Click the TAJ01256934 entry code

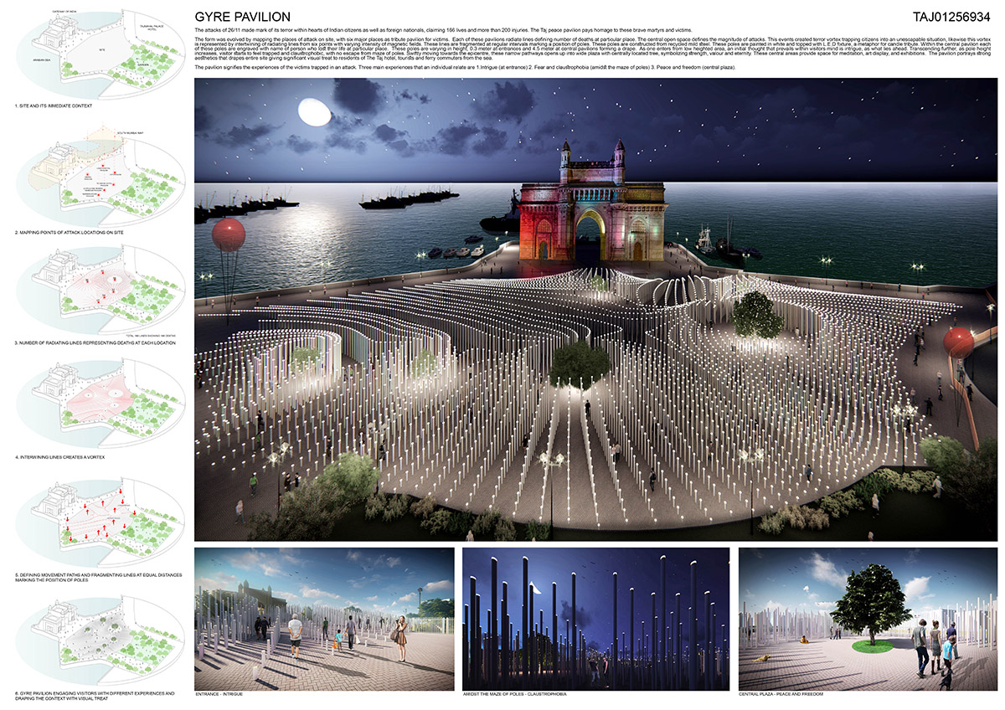[x=952, y=17]
